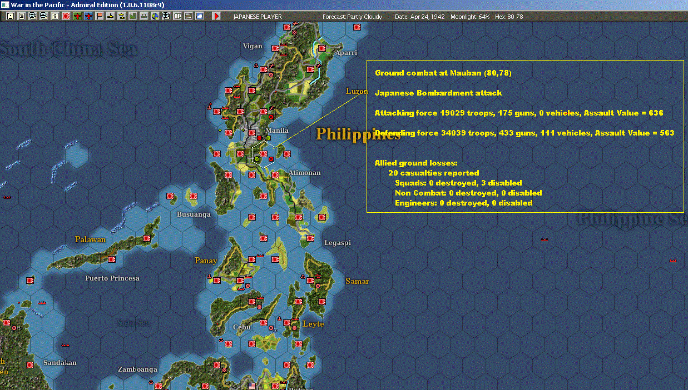Screen dimensions: 688x390
Task: Click the Cebu label on map
Action: [241, 327]
